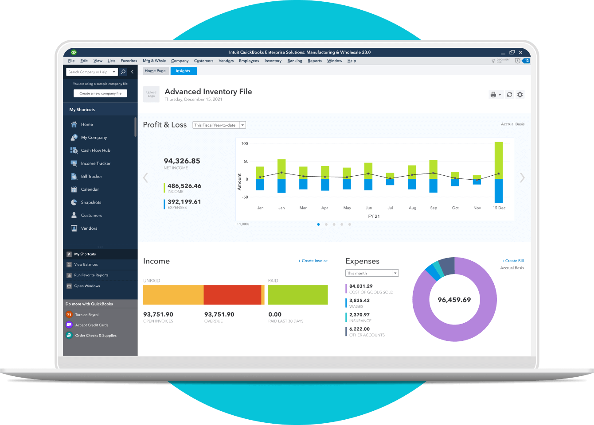Open the Employees menu
The image size is (594, 425).
249,61
